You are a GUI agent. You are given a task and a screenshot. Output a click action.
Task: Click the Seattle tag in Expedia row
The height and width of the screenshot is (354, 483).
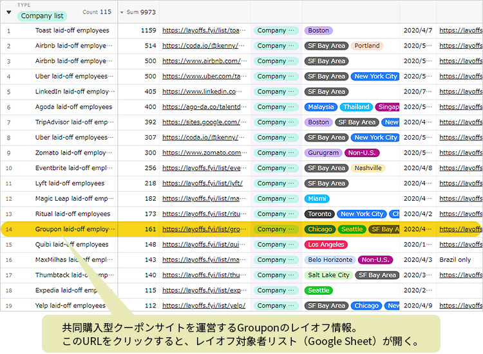[319, 290]
